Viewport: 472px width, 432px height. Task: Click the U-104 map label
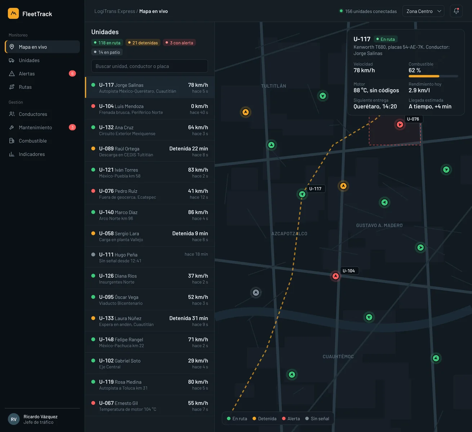(x=349, y=271)
